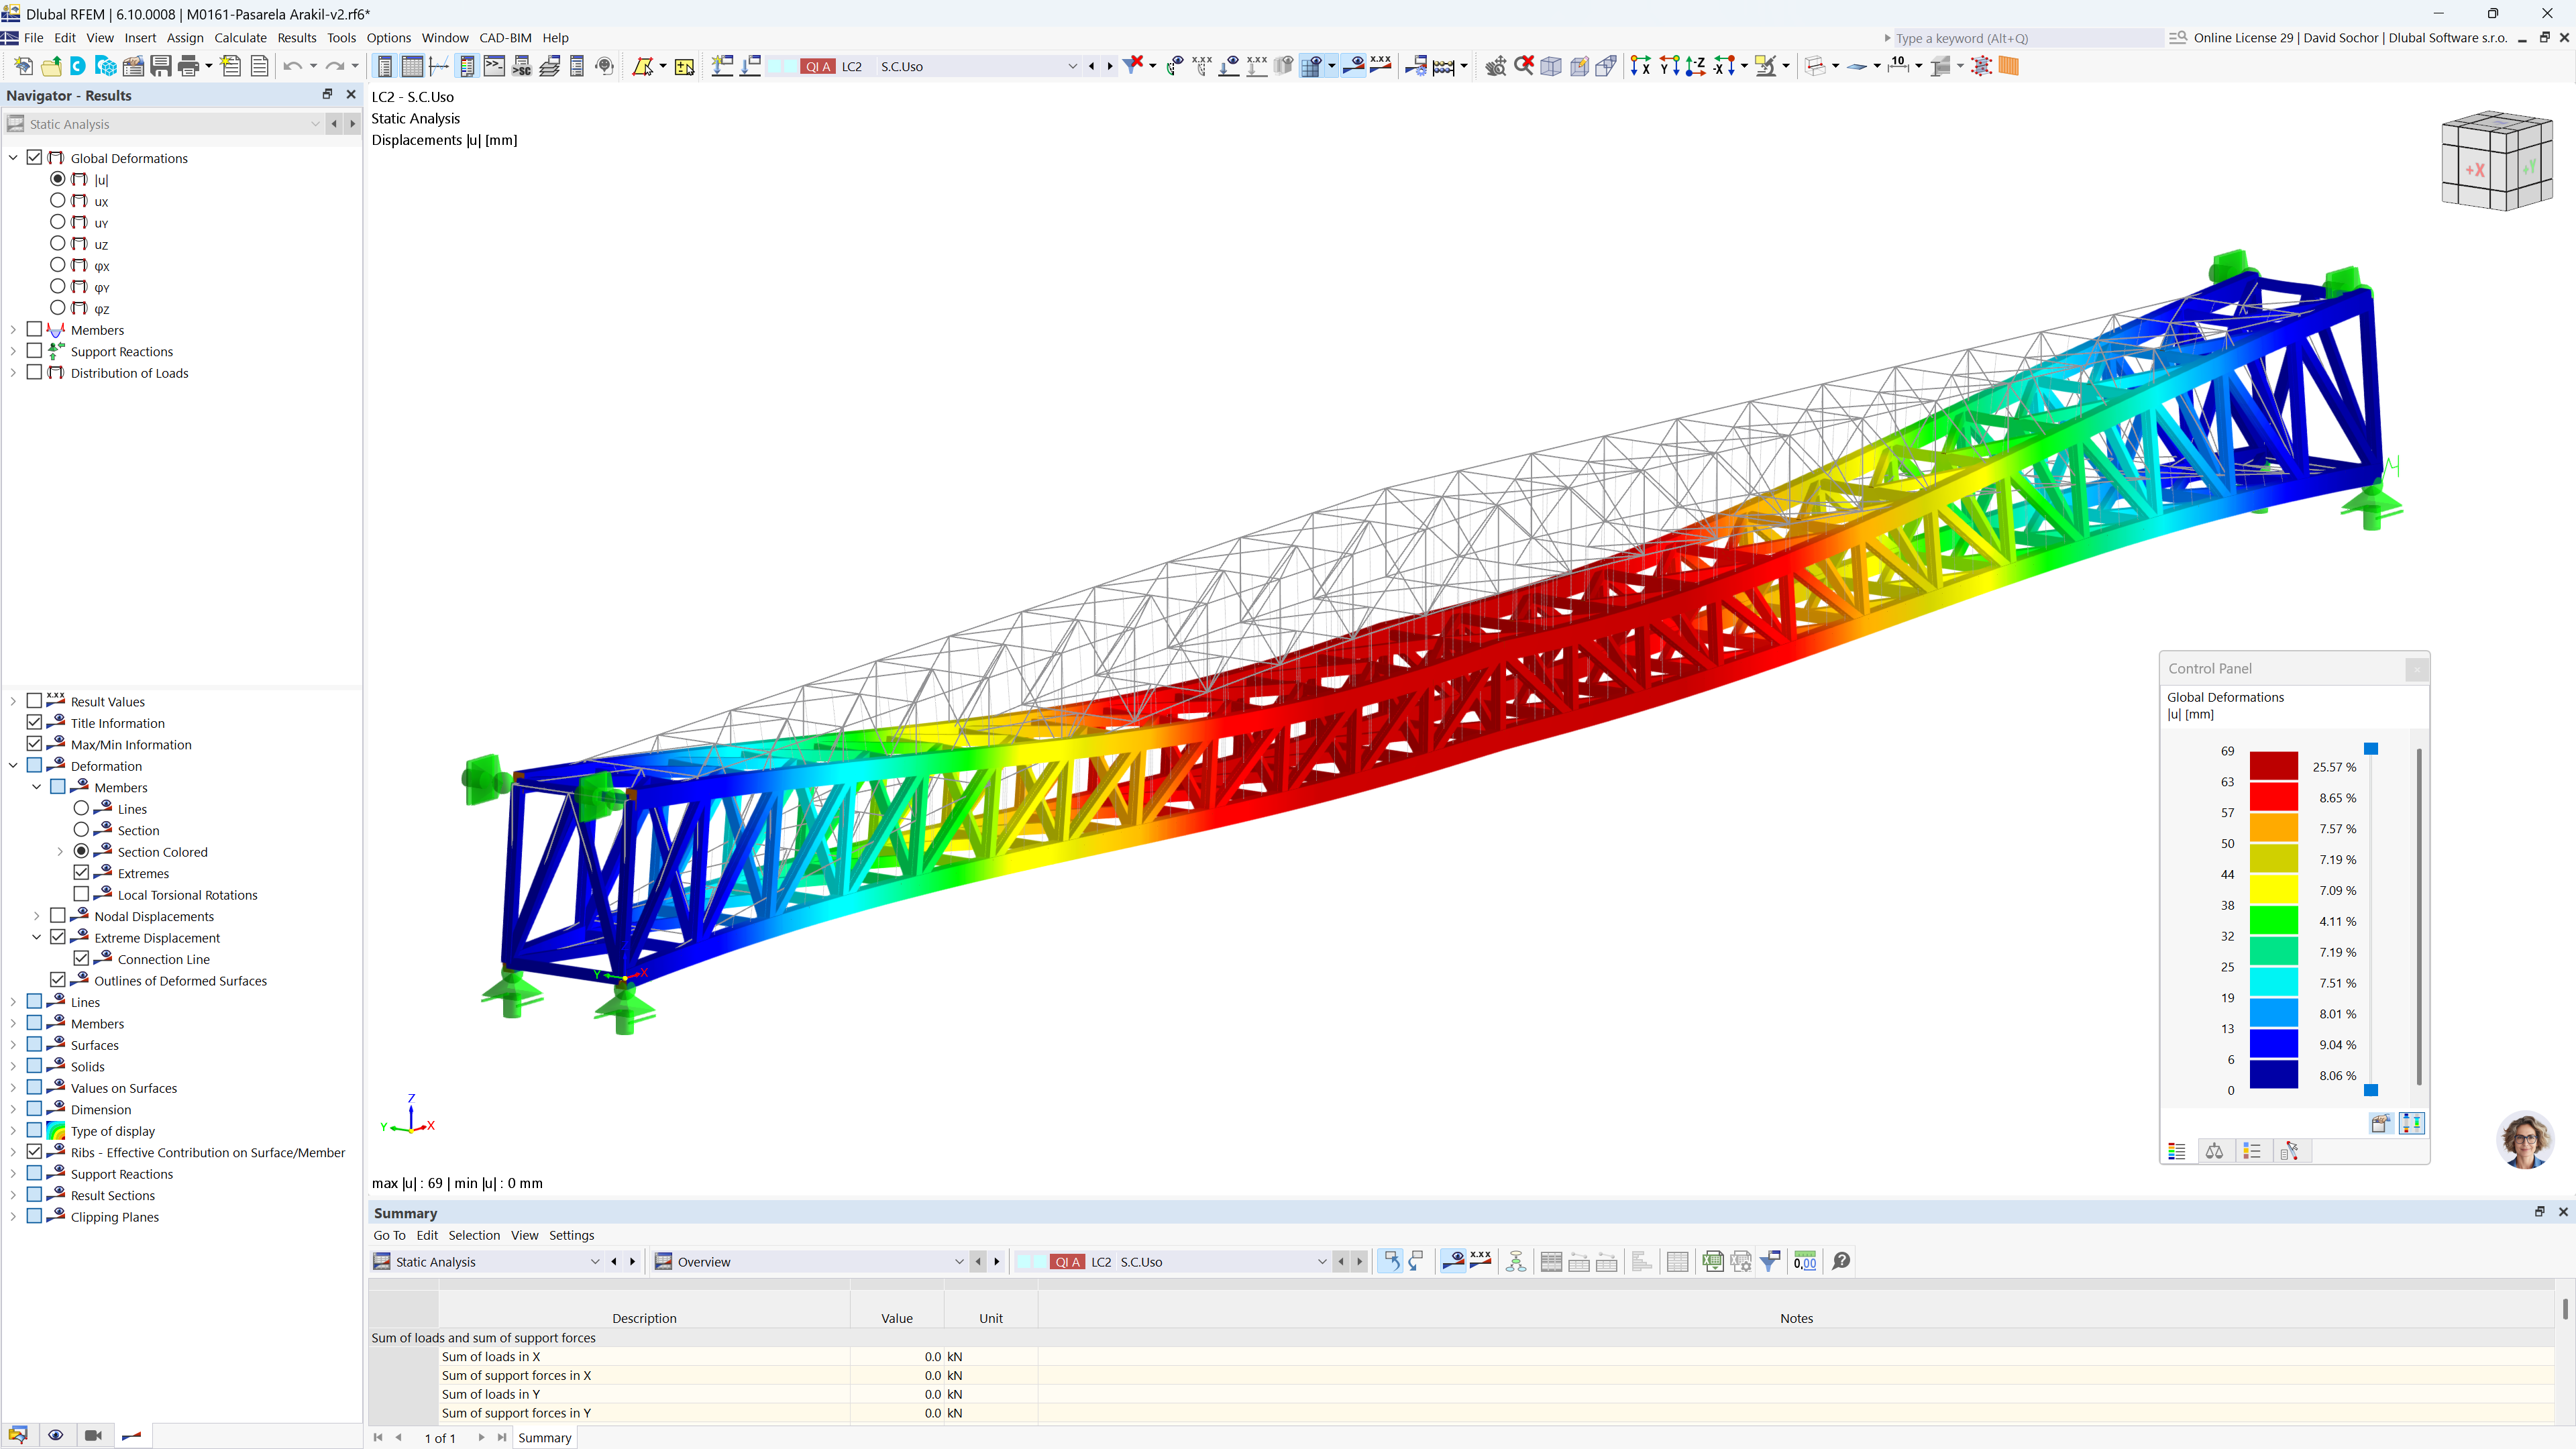This screenshot has height=1449, width=2576.
Task: Click the View in X direction icon
Action: click(x=1640, y=66)
